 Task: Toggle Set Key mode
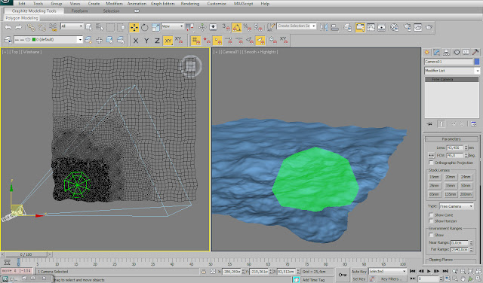pyautogui.click(x=359, y=279)
